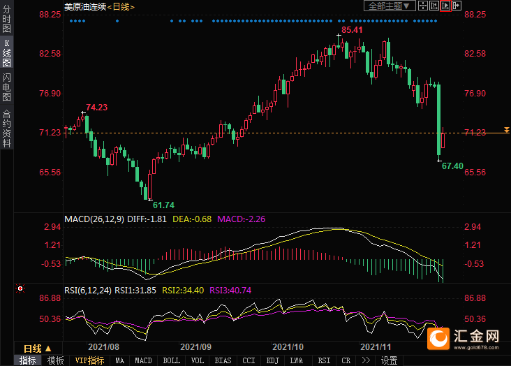This screenshot has width=511, height=366.
Task: Open the 设置 settings button
Action: tap(389, 360)
